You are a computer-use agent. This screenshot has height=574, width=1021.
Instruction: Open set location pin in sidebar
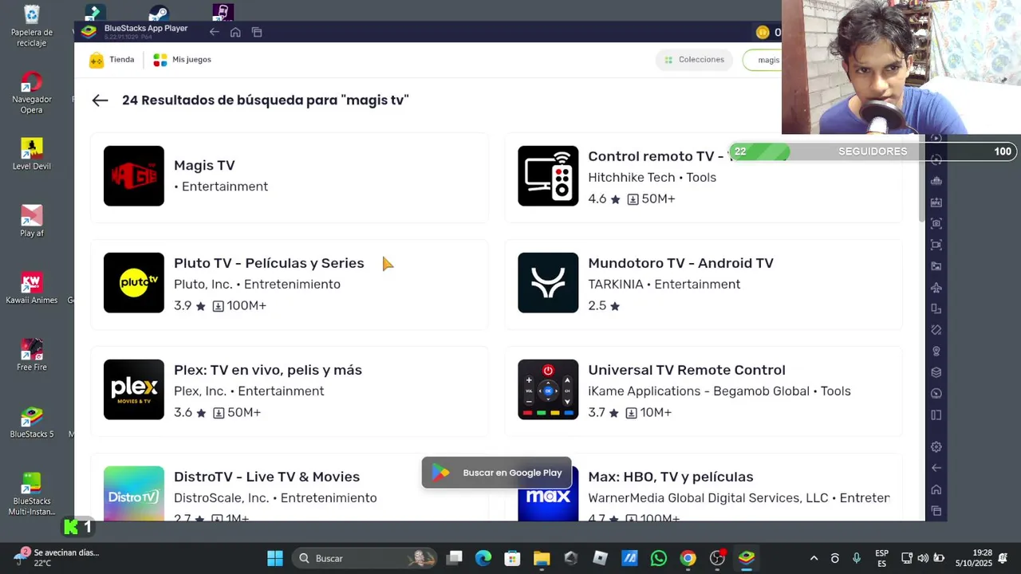tap(936, 351)
